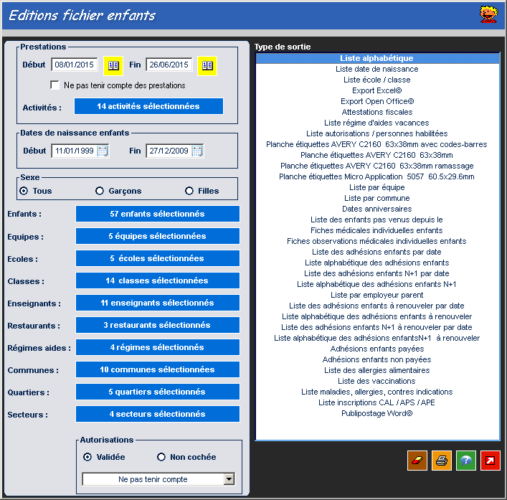Select the Garçons radio button
Image resolution: width=507 pixels, height=500 pixels.
[x=100, y=191]
